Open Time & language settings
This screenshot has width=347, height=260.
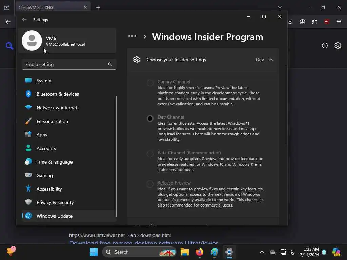tap(69, 162)
